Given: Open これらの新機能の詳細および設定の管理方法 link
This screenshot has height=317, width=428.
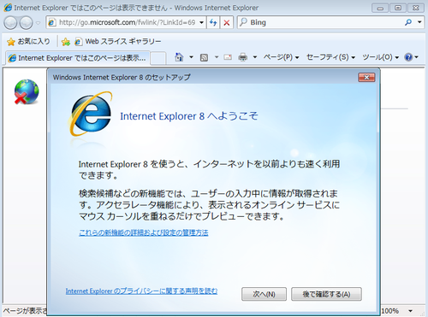Looking at the screenshot, I should point(144,232).
